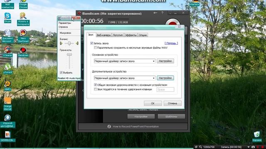Click the Bandicam question mark help icon

tap(163, 13)
